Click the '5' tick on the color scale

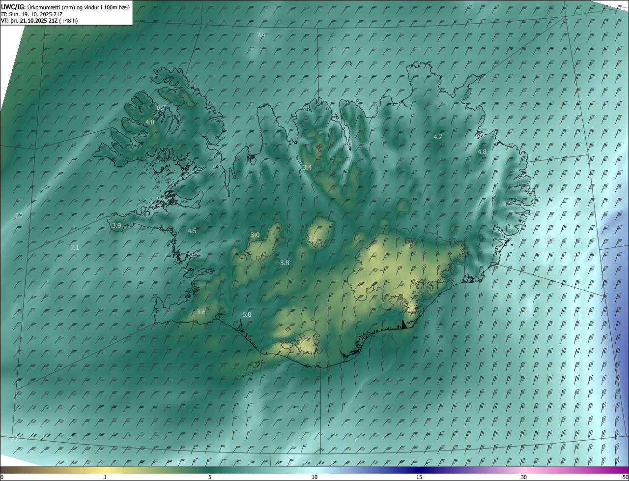(x=210, y=477)
